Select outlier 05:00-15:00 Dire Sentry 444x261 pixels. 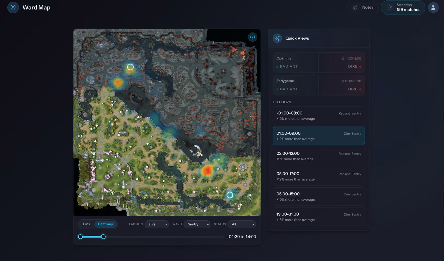click(319, 196)
